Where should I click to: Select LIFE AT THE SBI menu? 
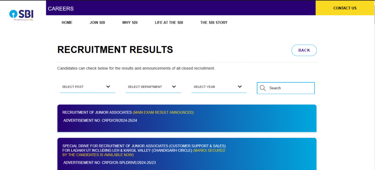coord(169,22)
